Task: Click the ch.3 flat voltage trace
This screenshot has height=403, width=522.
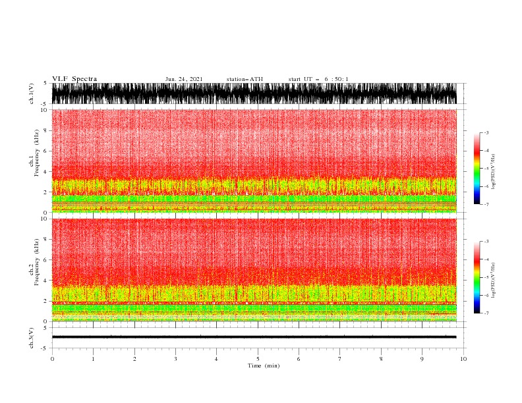Action: point(254,337)
